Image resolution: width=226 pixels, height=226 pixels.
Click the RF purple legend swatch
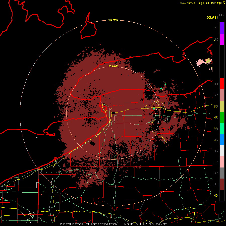tap(222, 28)
